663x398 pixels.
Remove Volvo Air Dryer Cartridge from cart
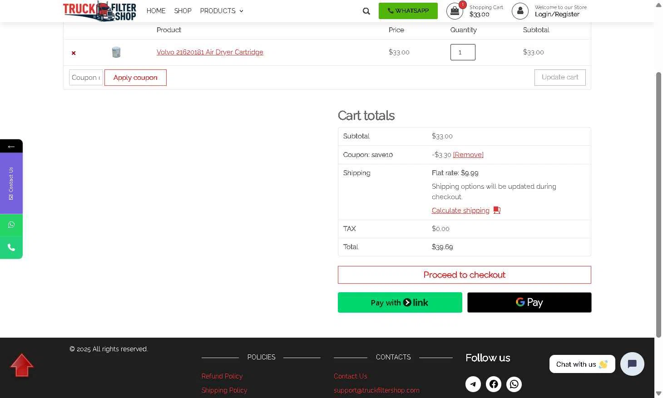coord(74,53)
